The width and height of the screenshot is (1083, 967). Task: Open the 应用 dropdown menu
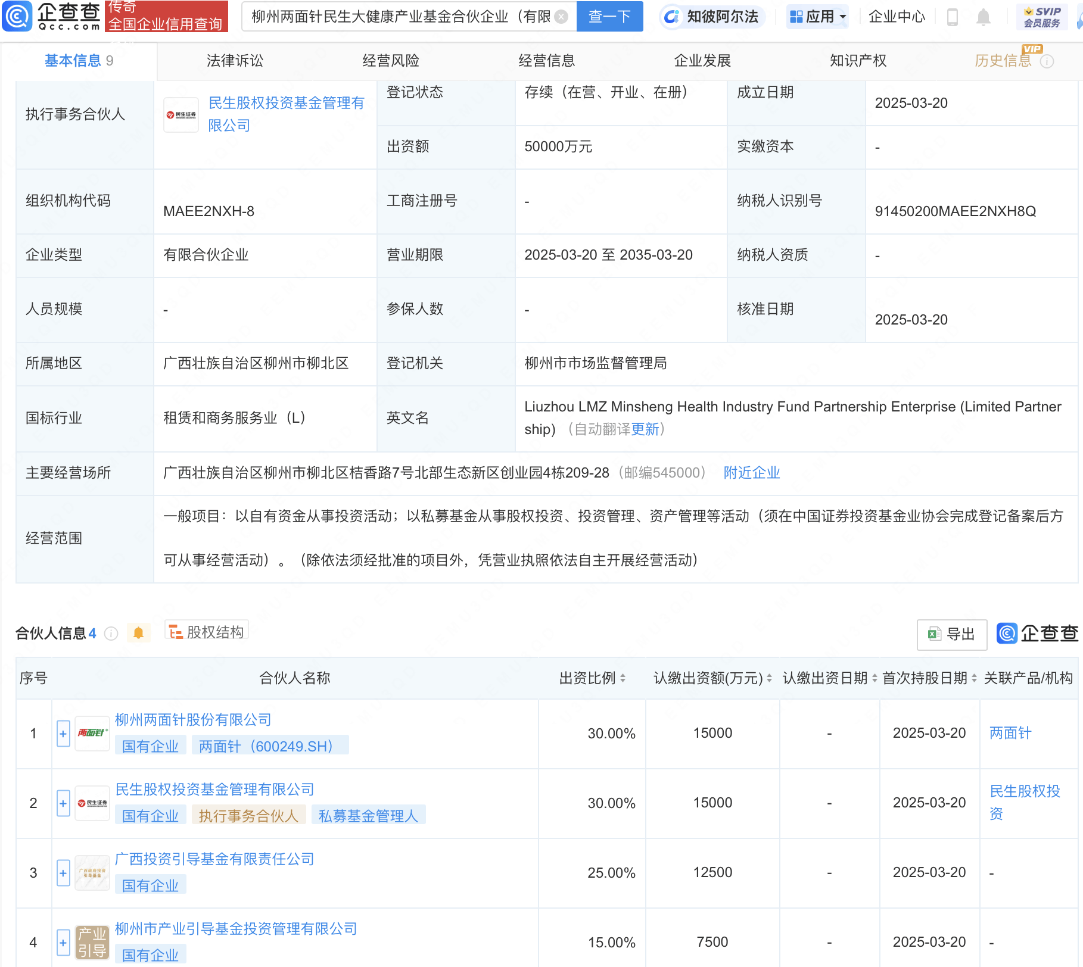[x=817, y=17]
